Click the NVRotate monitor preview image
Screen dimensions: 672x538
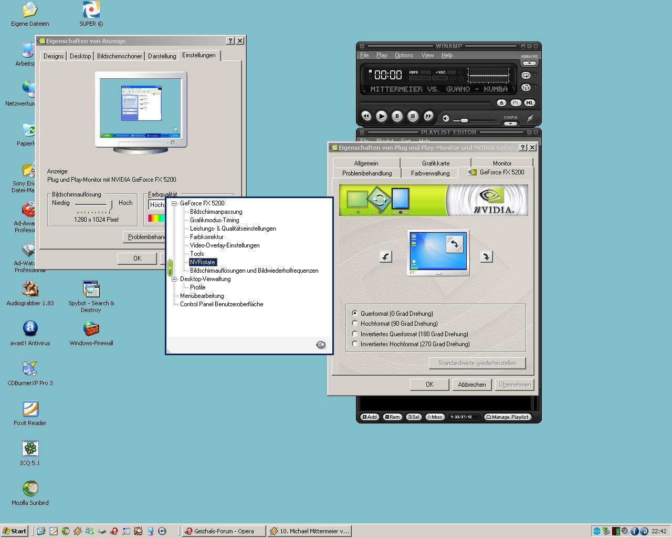point(438,253)
